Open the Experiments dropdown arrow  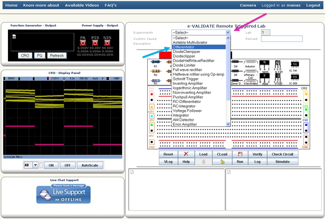pos(228,32)
